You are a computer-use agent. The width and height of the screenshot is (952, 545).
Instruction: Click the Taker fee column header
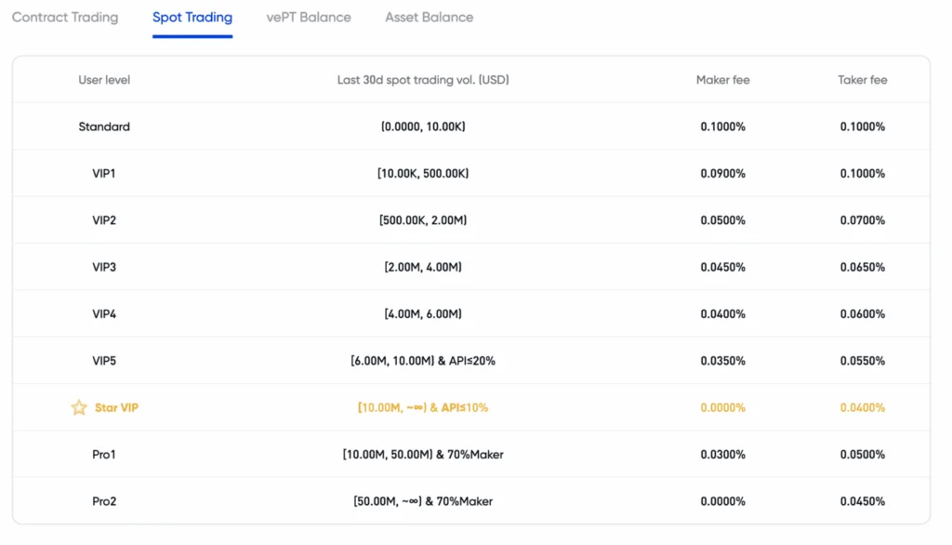861,80
